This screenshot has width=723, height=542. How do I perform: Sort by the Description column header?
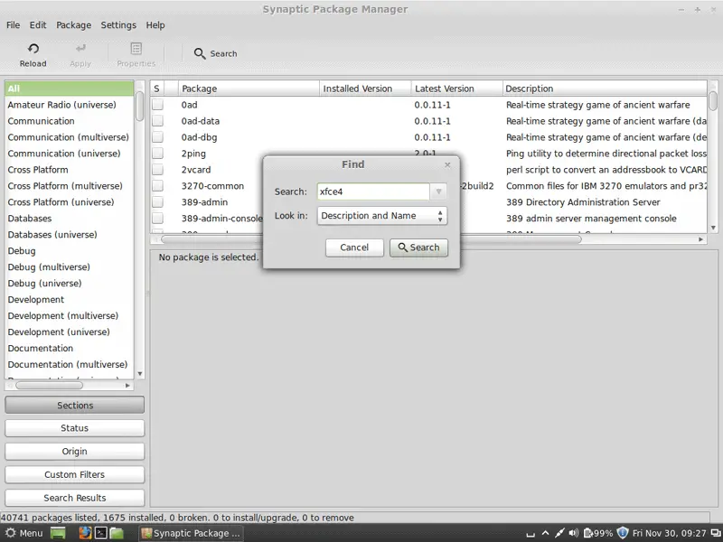605,89
